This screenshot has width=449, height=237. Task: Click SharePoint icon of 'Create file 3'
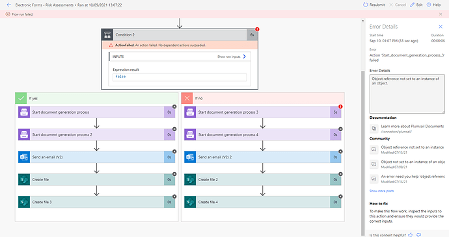[24, 202]
